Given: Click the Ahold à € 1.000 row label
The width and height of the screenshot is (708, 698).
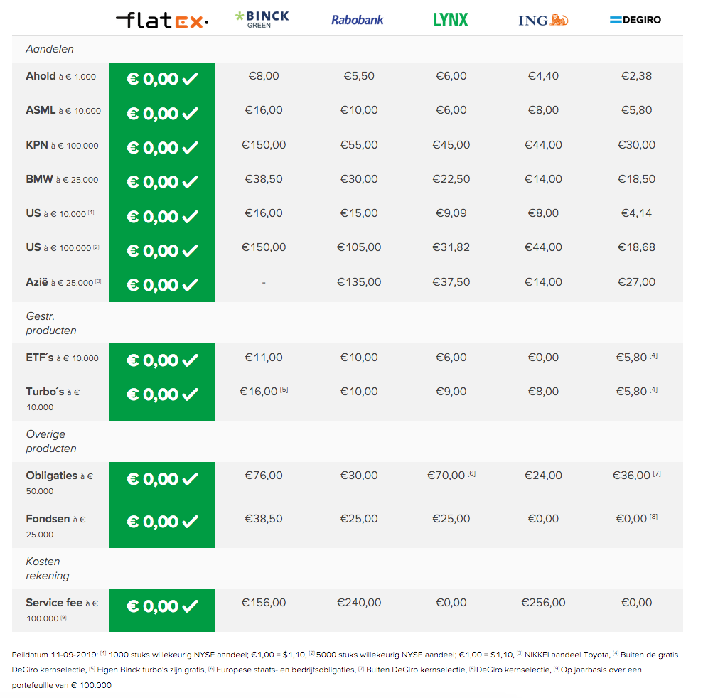Looking at the screenshot, I should [x=61, y=76].
